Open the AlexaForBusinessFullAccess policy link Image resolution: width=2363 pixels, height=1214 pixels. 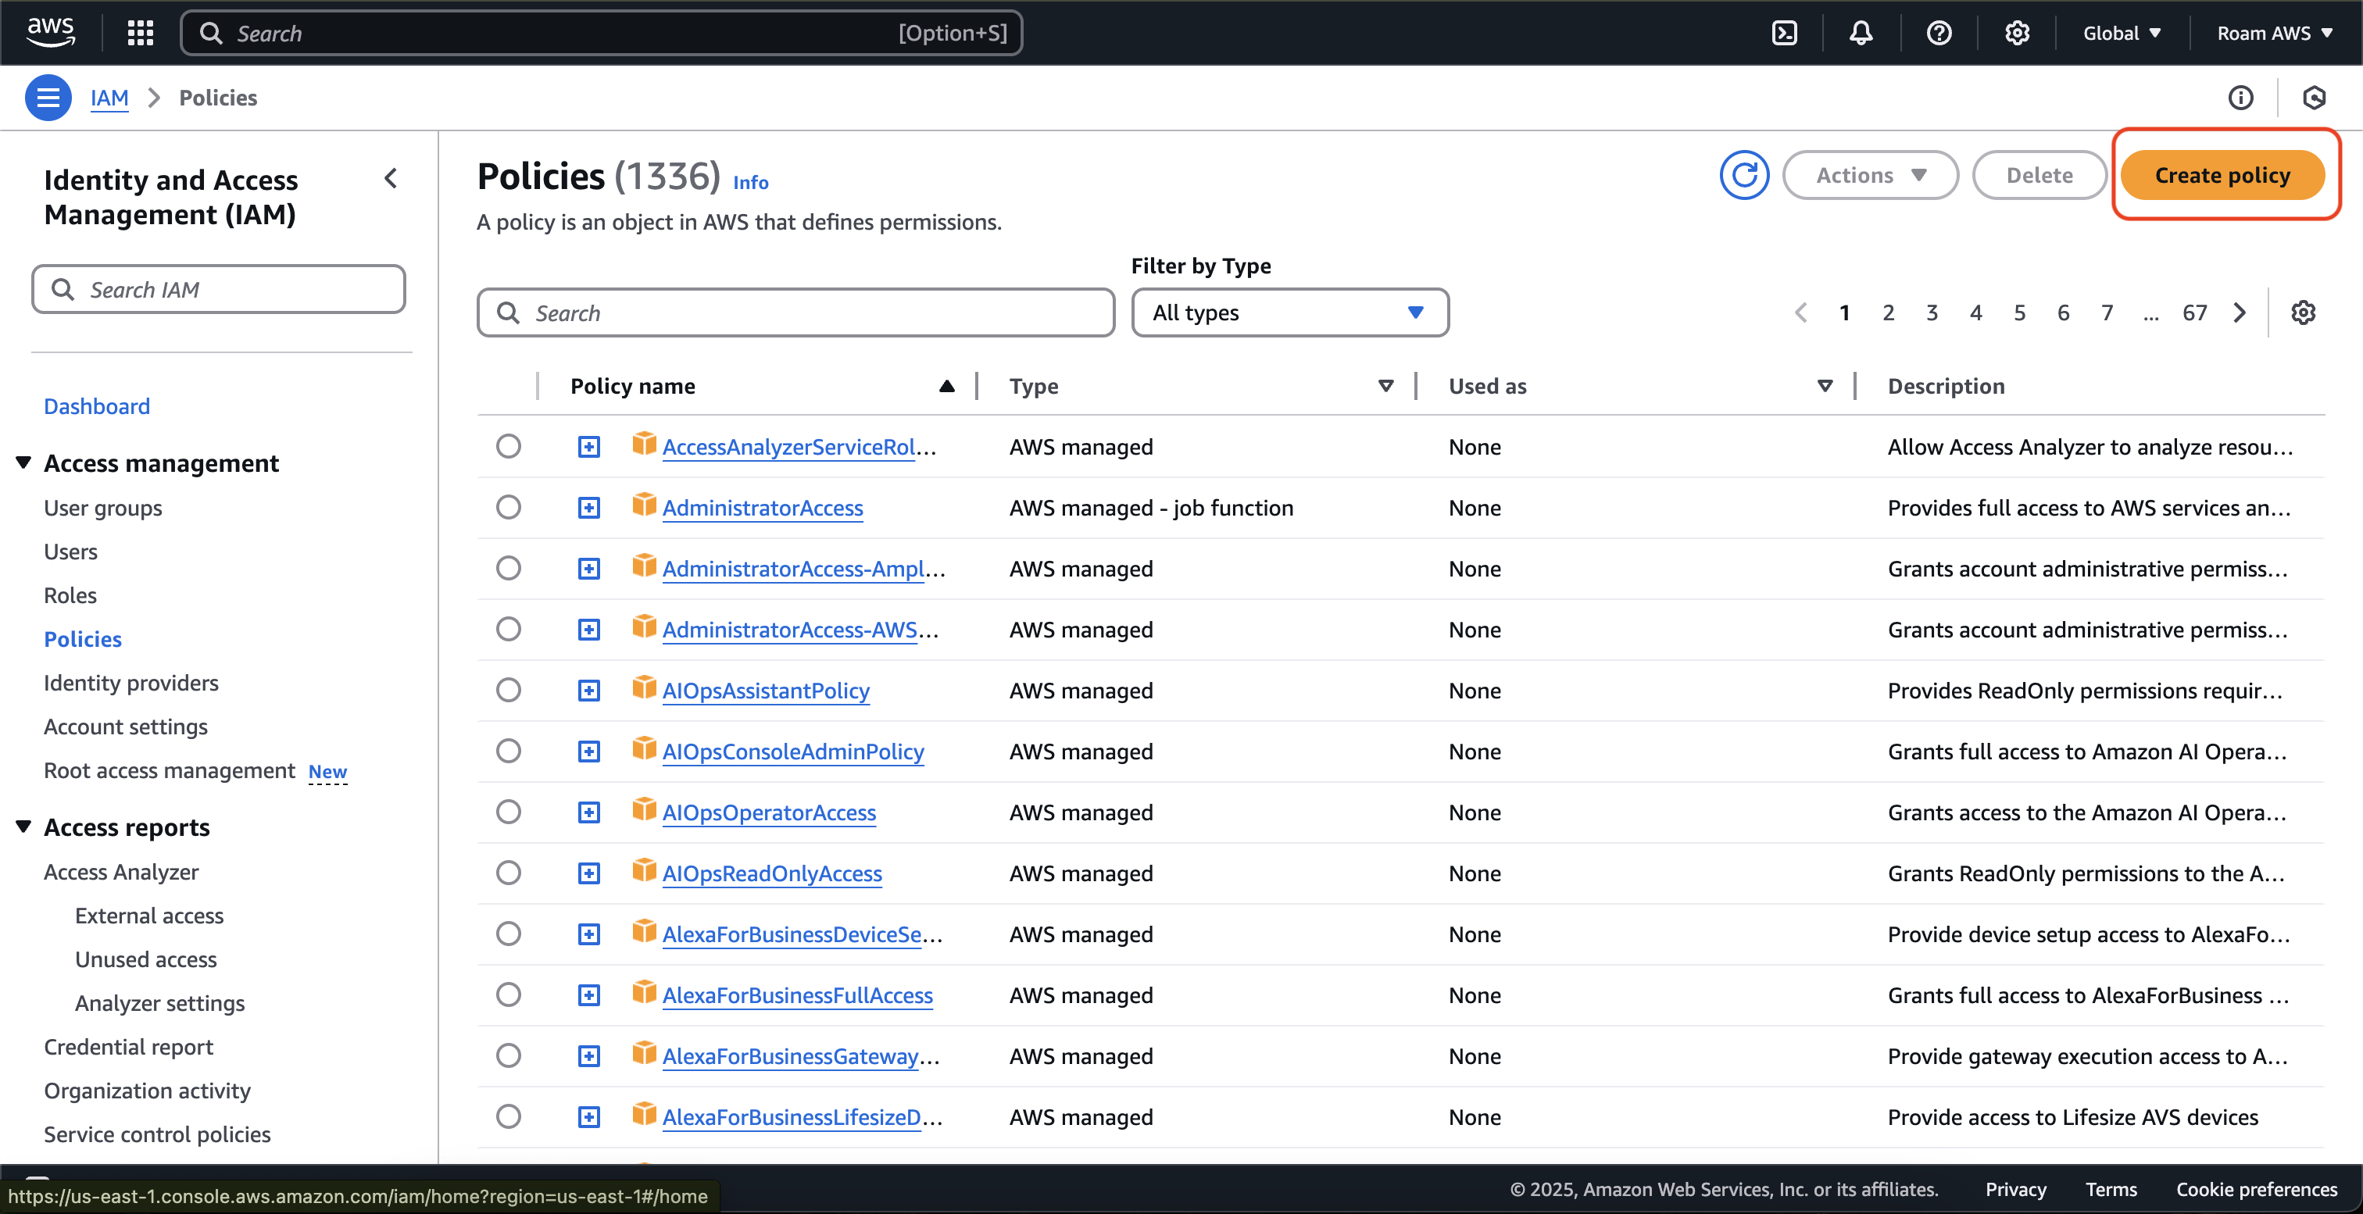click(797, 994)
